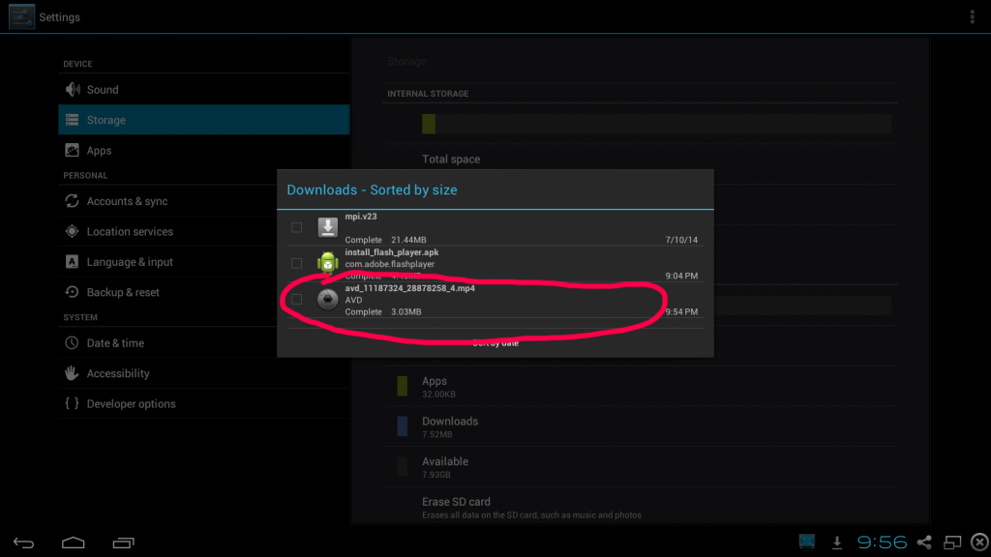Check the box beside the AVD mp4 download

296,300
